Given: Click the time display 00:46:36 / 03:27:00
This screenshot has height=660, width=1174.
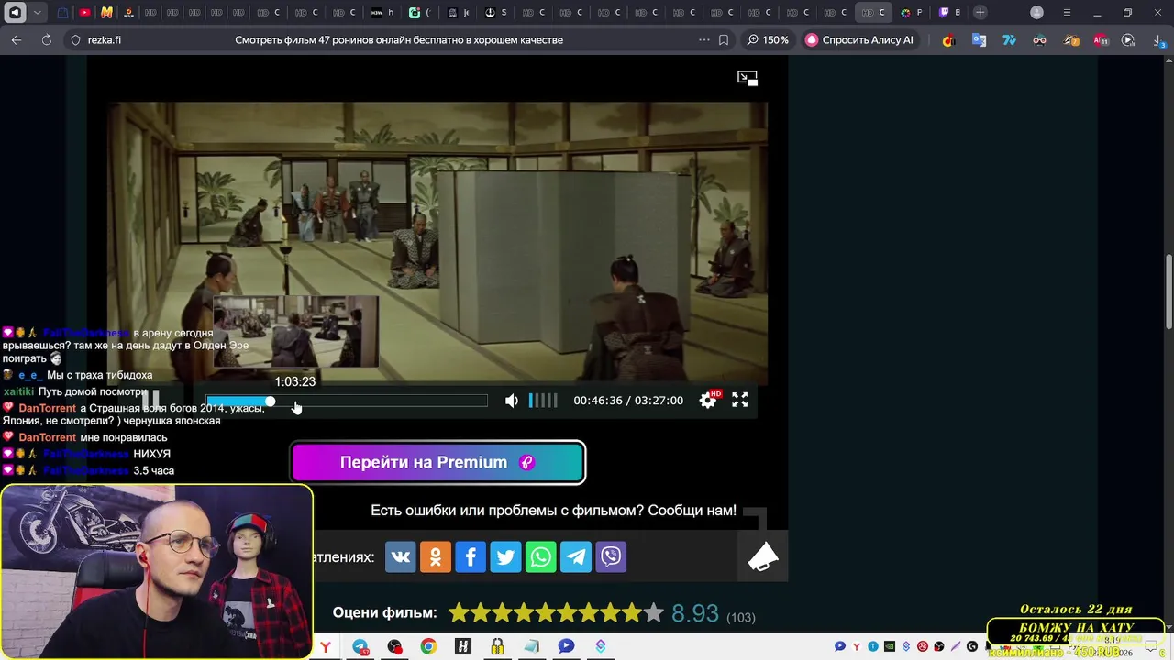Looking at the screenshot, I should click(x=628, y=401).
